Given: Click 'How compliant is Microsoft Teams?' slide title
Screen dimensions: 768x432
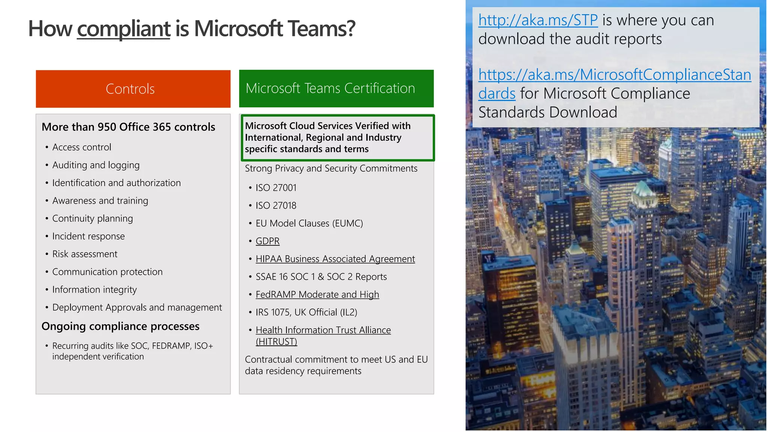Looking at the screenshot, I should click(x=192, y=29).
